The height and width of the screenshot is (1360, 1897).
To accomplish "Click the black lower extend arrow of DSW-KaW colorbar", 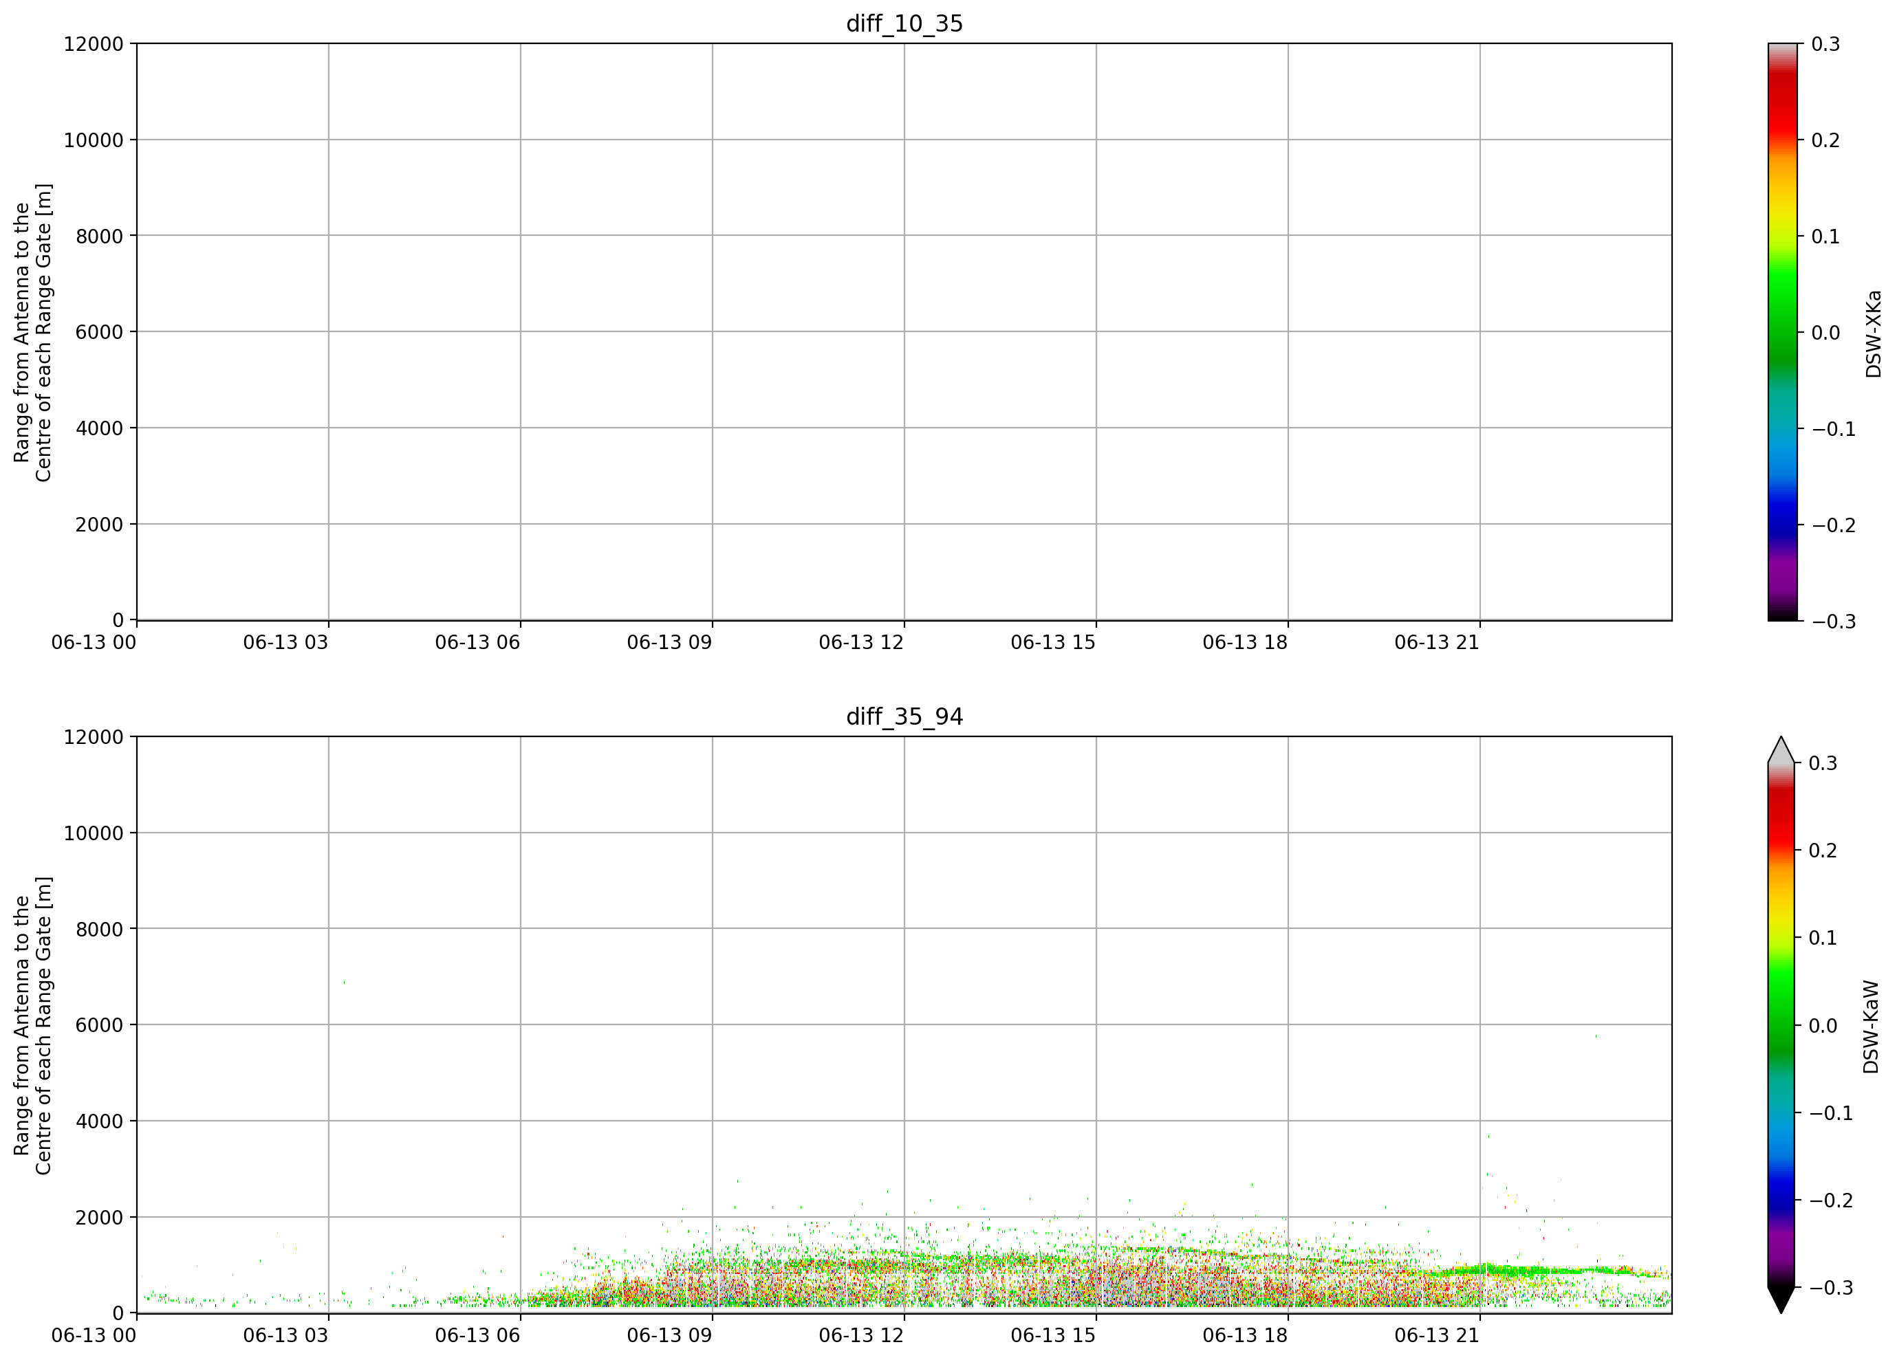I will pos(1781,1299).
